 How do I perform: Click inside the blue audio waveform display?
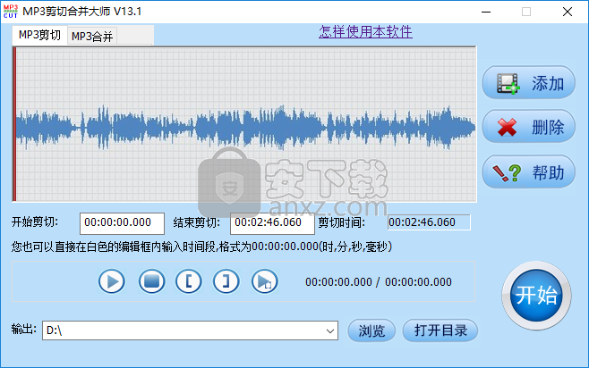(x=245, y=124)
